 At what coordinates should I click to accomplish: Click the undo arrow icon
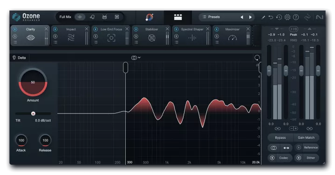click(x=271, y=17)
